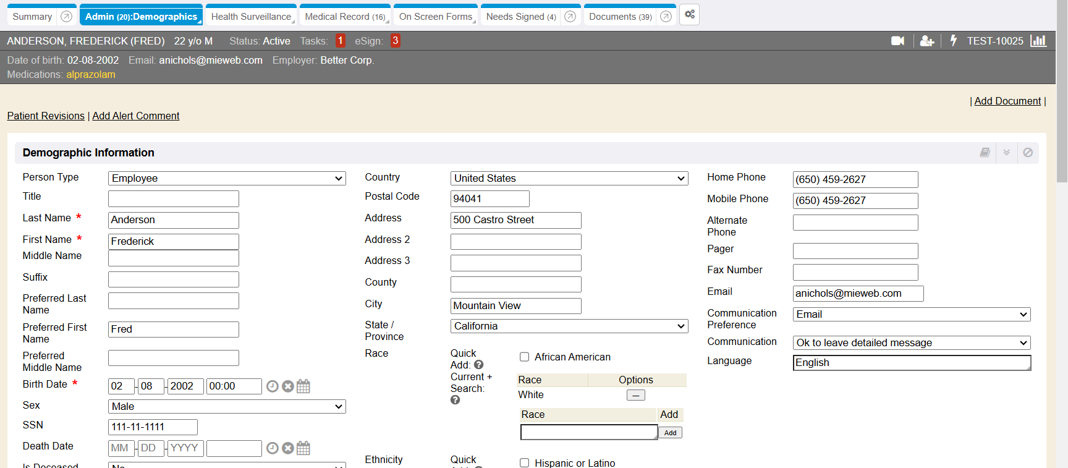The width and height of the screenshot is (1068, 468).
Task: Click the add person icon in header
Action: [x=926, y=41]
